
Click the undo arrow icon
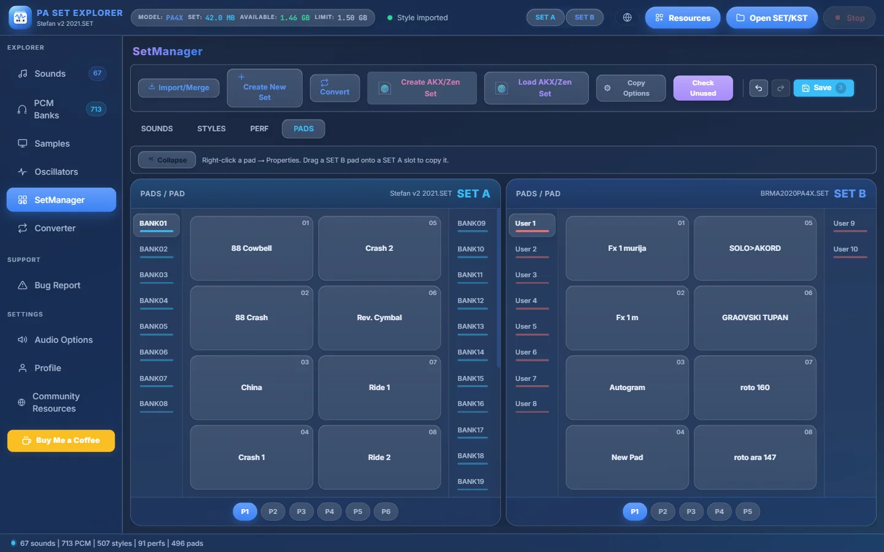pyautogui.click(x=758, y=88)
